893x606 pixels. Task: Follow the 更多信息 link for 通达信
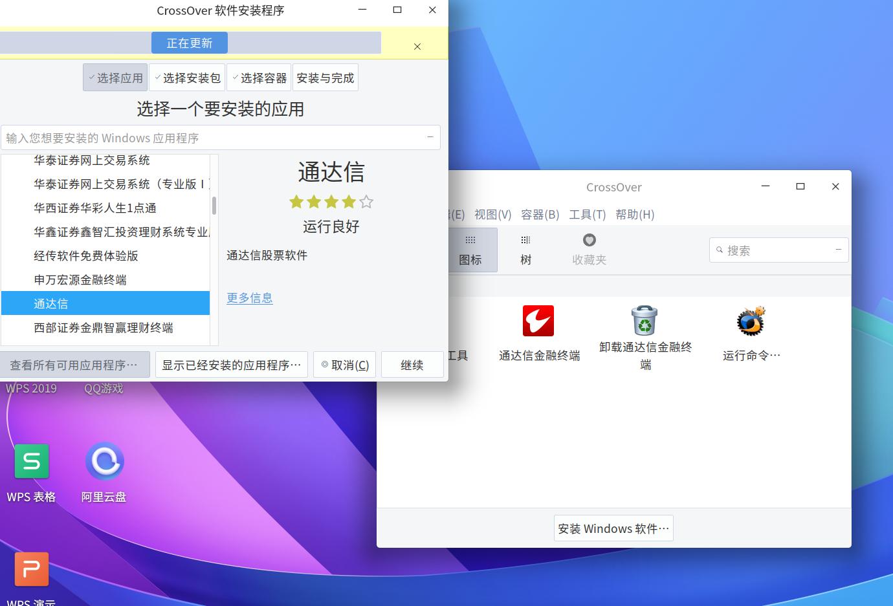249,298
